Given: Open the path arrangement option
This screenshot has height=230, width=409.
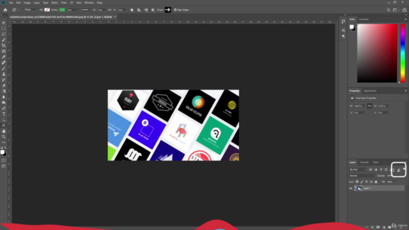Looking at the screenshot, I should coord(146,10).
